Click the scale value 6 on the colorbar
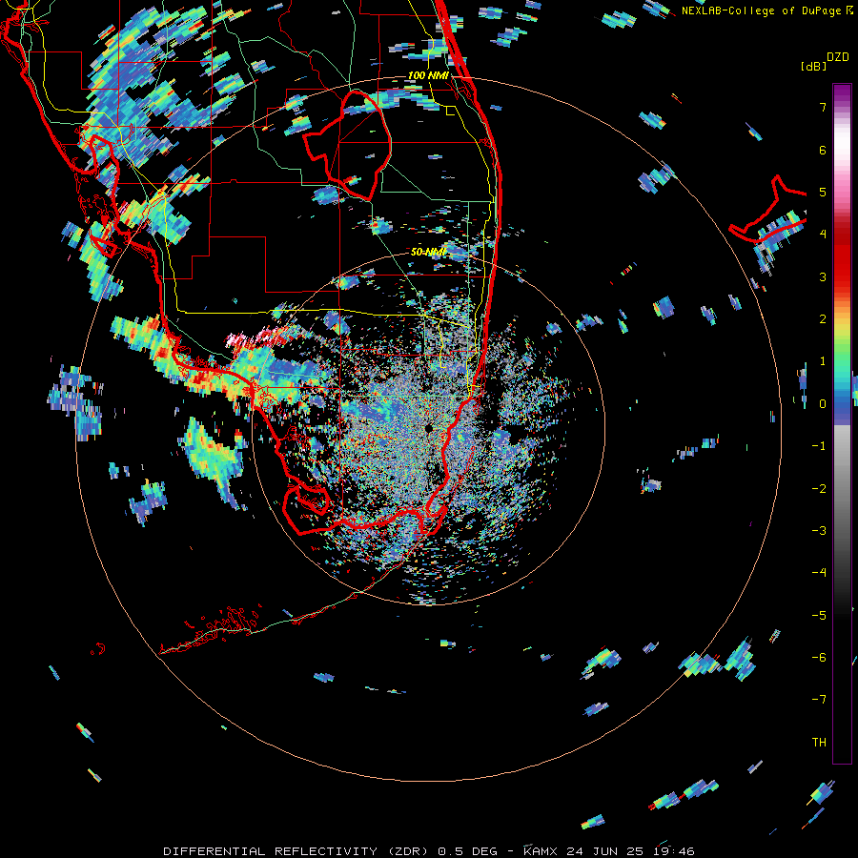Screen dimensions: 858x858 tap(823, 150)
